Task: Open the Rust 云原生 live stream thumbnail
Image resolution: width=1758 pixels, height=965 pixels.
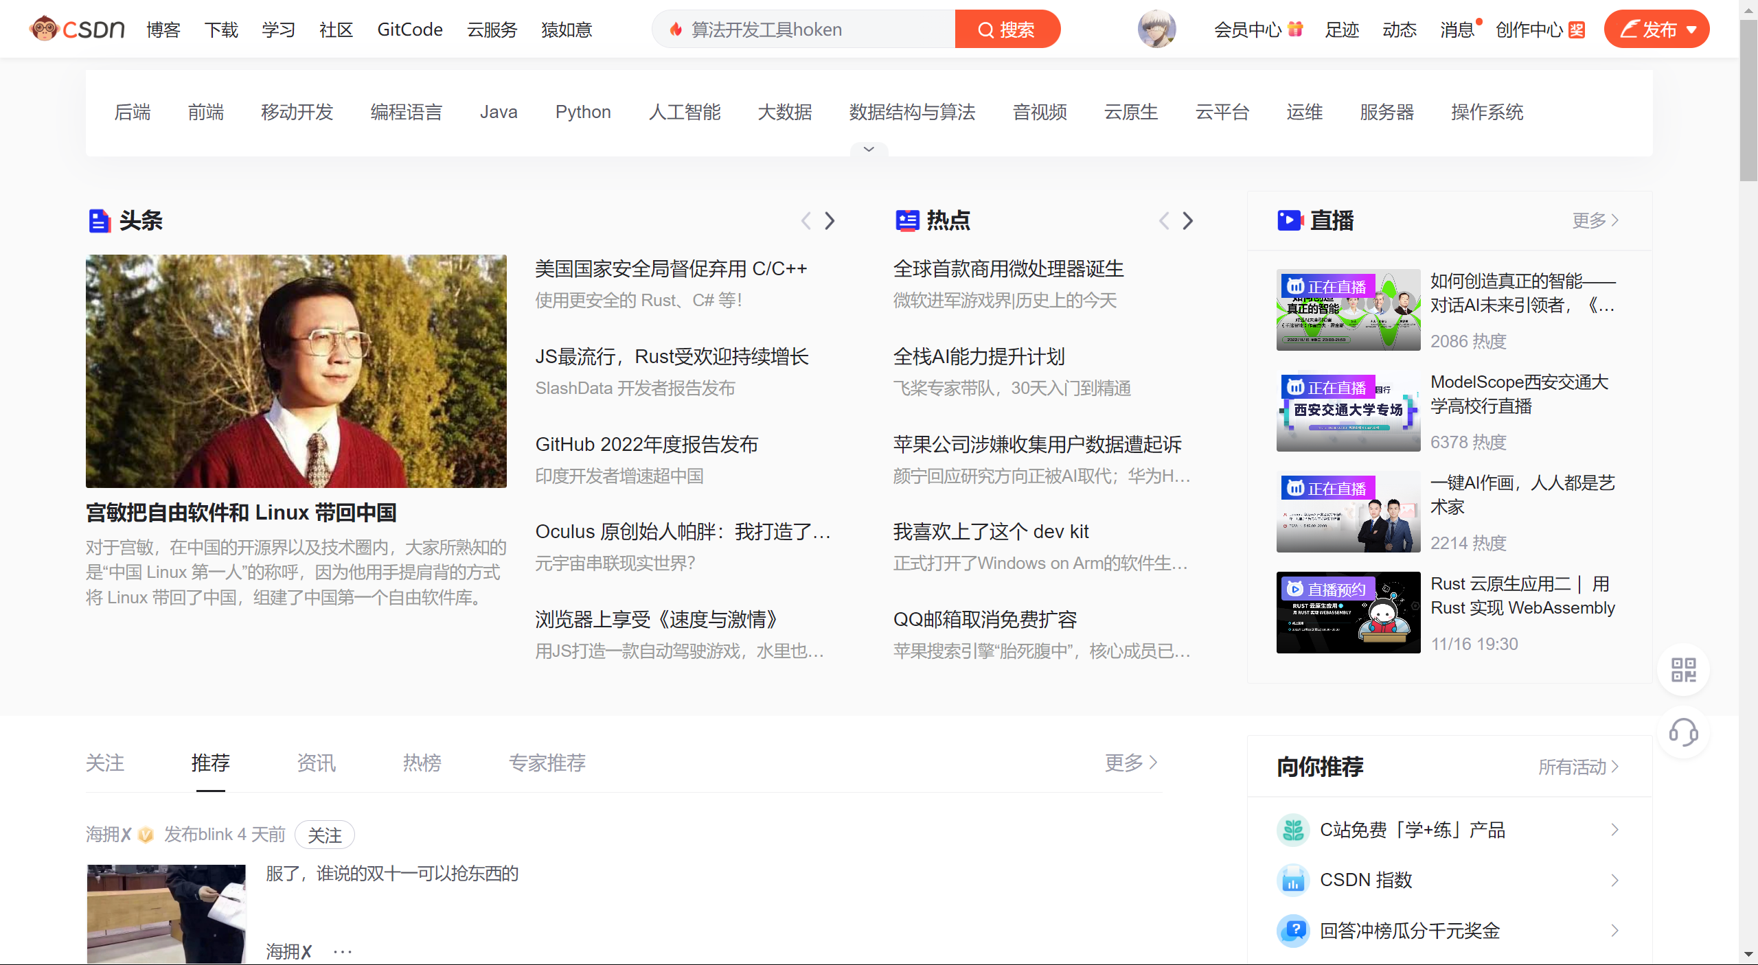Action: coord(1348,612)
